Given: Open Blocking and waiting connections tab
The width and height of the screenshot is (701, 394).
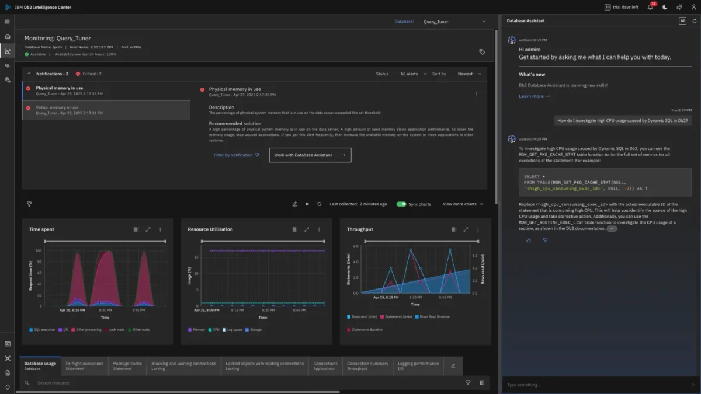Looking at the screenshot, I should click(184, 366).
